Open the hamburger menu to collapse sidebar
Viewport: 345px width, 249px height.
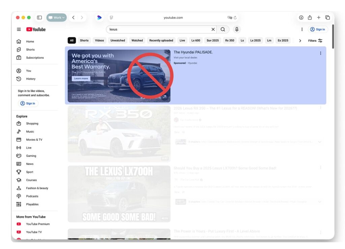pos(19,29)
